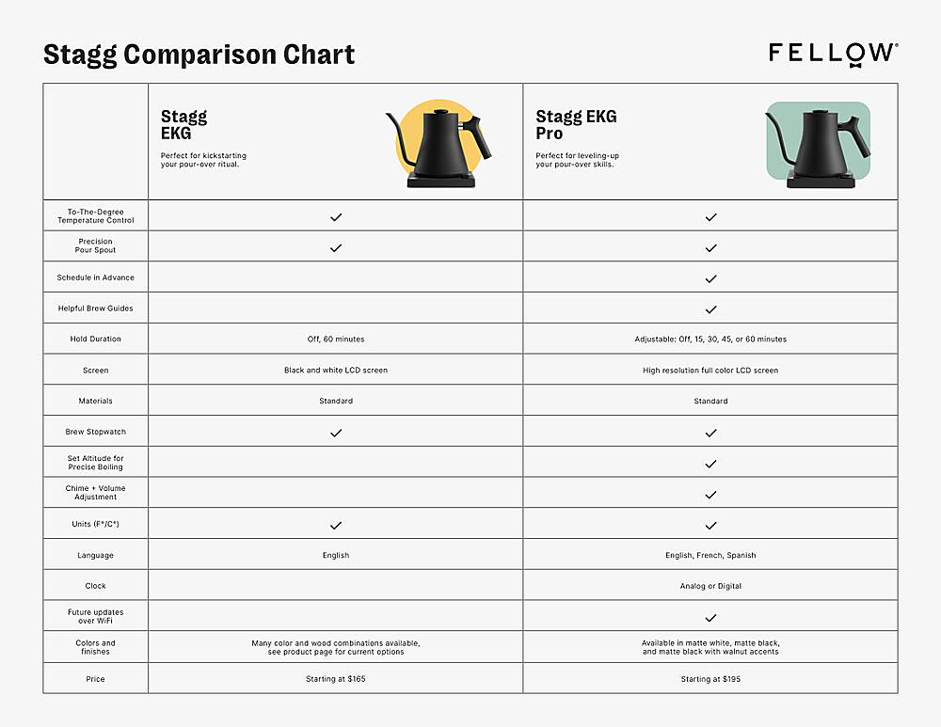
Task: Click the Set Altitude checkmark
Action: [710, 464]
